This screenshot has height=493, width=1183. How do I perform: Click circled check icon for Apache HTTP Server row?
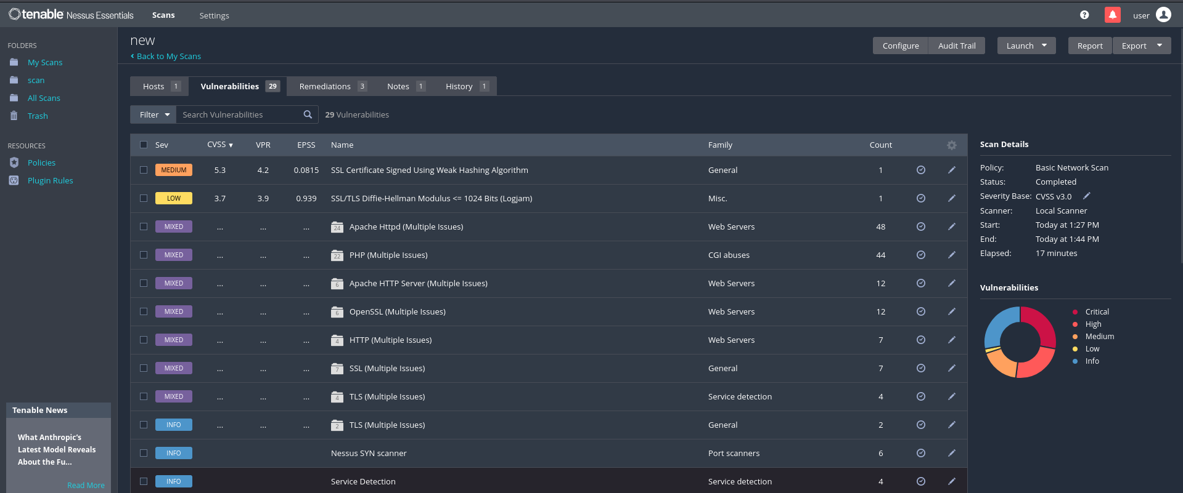click(921, 283)
